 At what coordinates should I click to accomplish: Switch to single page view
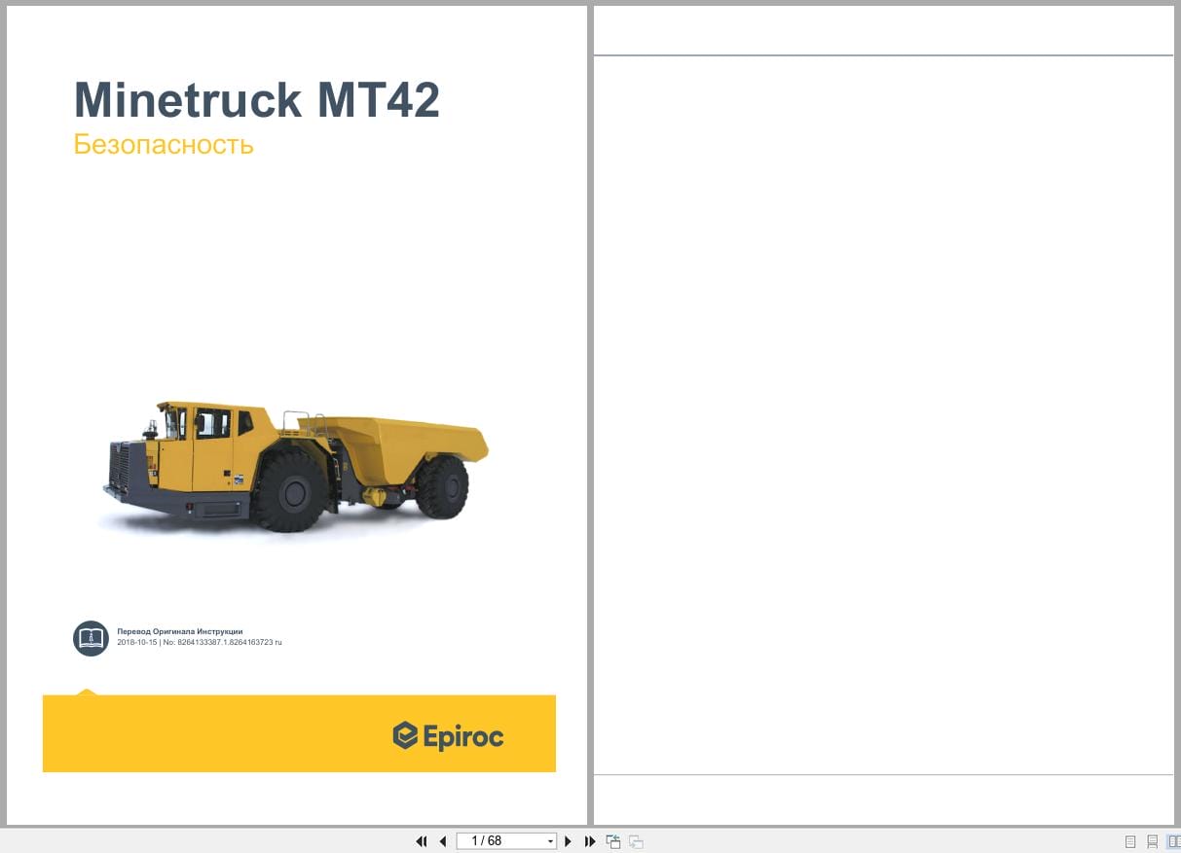1130,841
